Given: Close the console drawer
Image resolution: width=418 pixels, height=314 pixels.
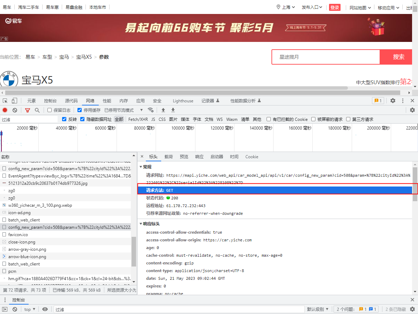Looking at the screenshot, I should [412, 300].
